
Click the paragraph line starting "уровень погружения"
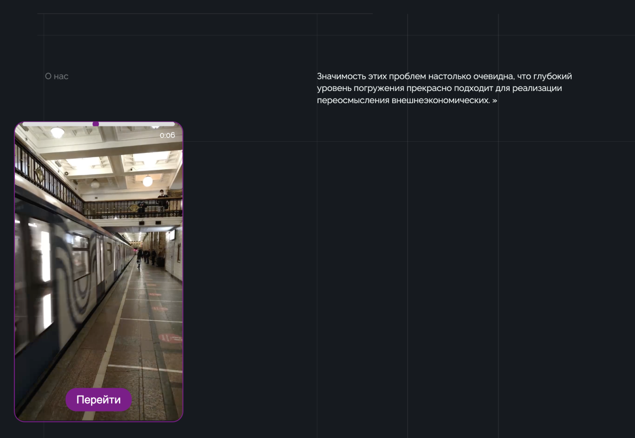[x=439, y=88]
